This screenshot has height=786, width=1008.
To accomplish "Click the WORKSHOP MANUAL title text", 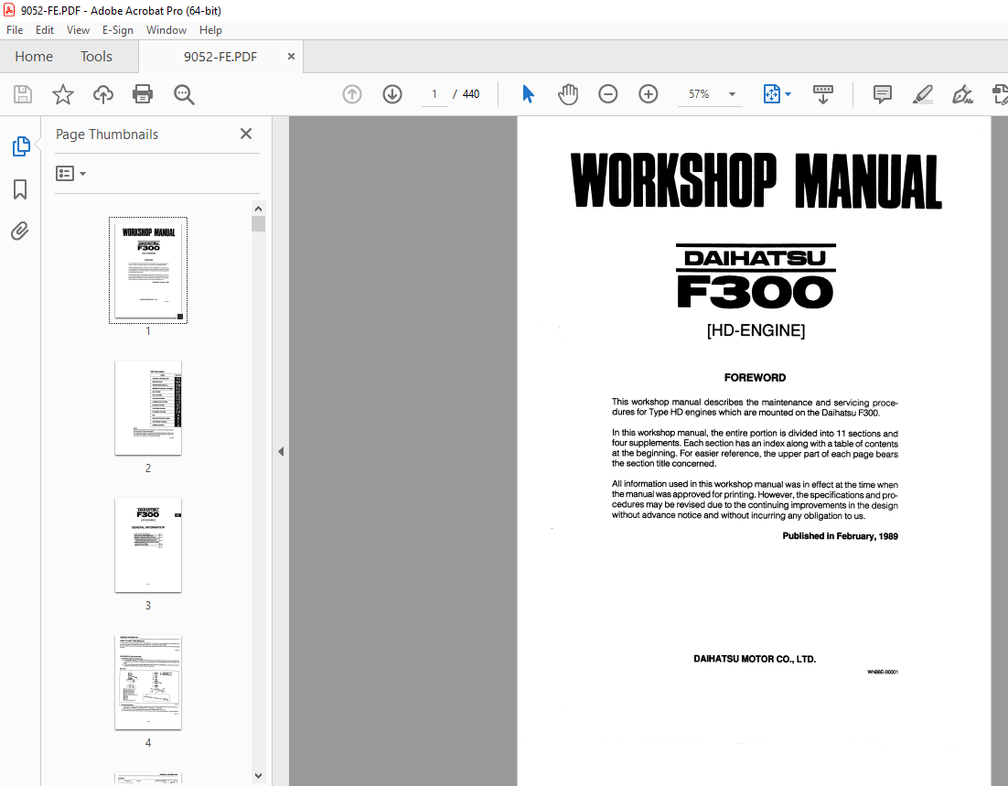I will click(x=756, y=181).
